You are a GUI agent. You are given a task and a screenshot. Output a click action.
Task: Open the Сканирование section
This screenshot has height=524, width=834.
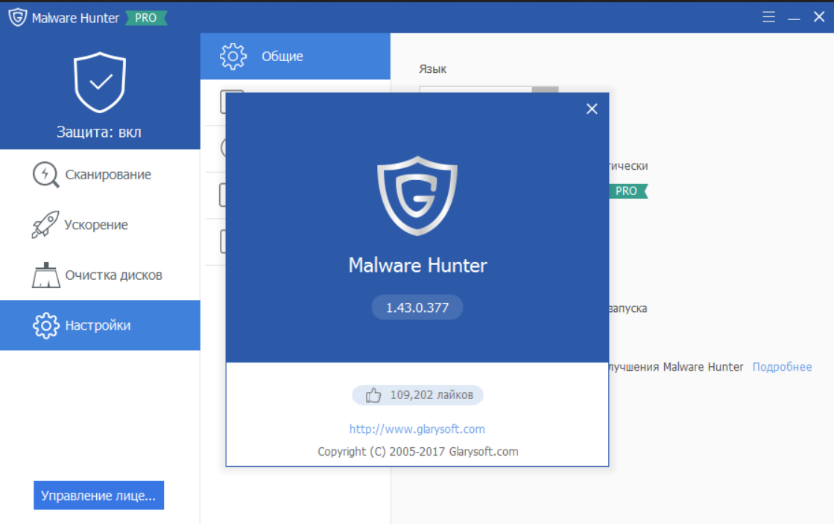point(100,174)
